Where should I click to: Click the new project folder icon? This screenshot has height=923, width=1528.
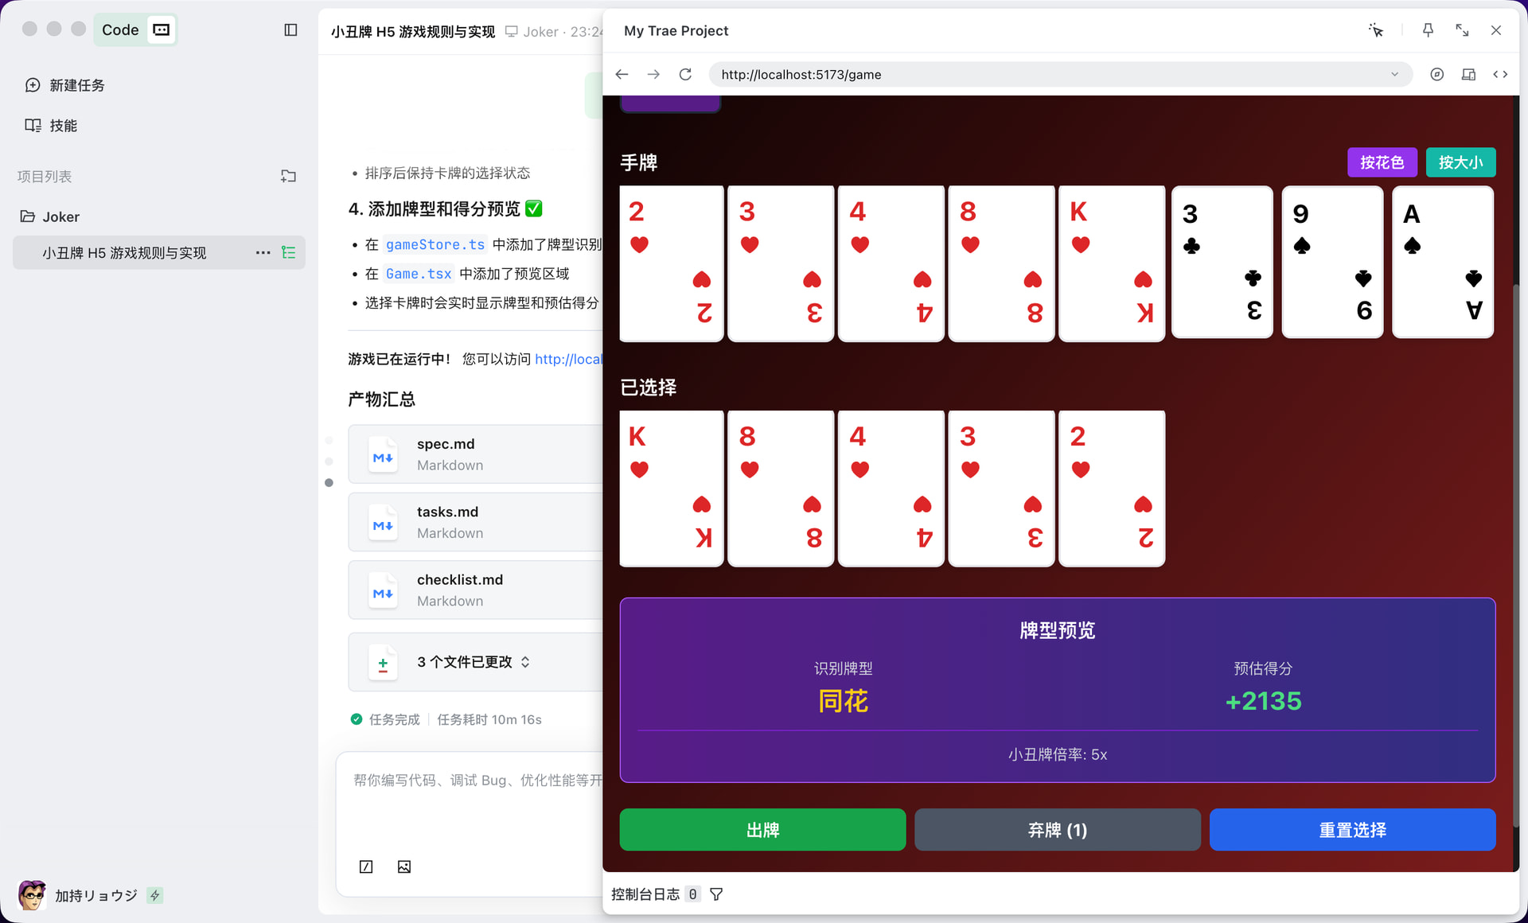(x=288, y=177)
